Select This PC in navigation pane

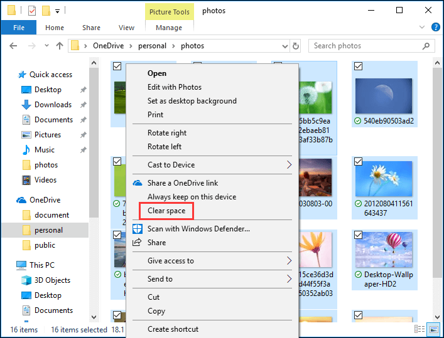[x=42, y=265]
